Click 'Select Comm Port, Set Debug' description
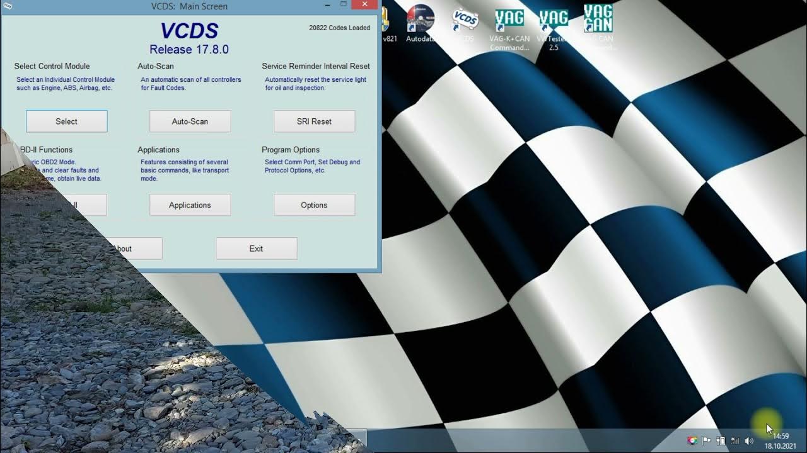The image size is (807, 453). [x=312, y=166]
